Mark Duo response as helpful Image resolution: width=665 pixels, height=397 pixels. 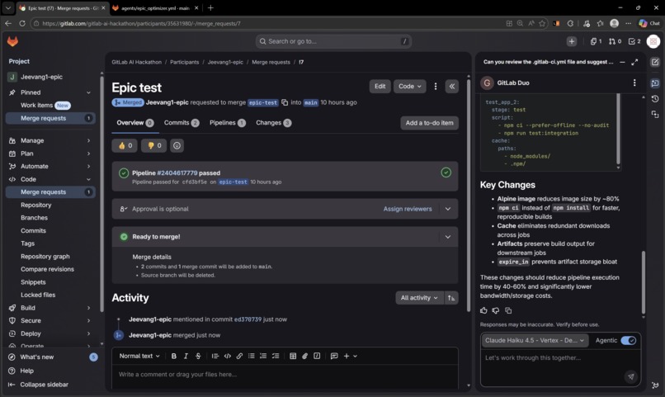483,310
